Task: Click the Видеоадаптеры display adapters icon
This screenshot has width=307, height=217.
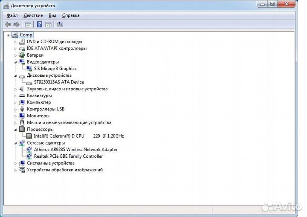Action: 22,62
